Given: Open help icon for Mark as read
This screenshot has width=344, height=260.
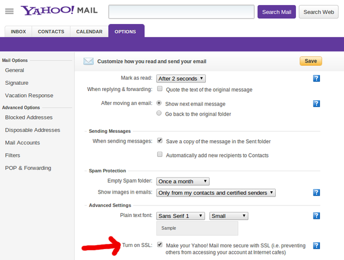Looking at the screenshot, I should click(316, 78).
